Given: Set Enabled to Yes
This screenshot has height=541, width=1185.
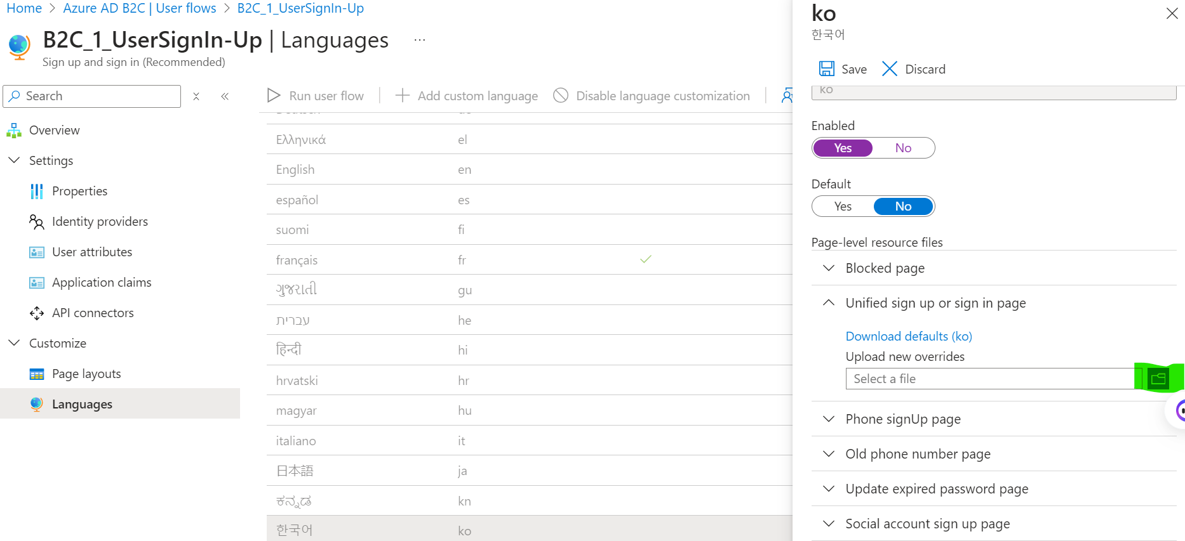Looking at the screenshot, I should pos(843,148).
